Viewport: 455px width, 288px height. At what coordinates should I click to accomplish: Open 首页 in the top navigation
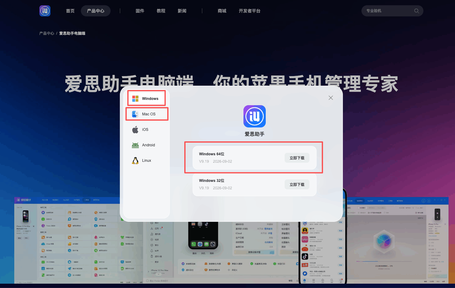click(70, 11)
